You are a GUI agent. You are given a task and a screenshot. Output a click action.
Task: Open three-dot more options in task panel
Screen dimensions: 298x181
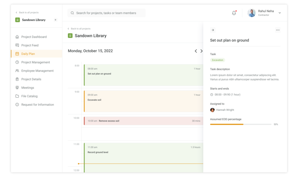point(278,30)
